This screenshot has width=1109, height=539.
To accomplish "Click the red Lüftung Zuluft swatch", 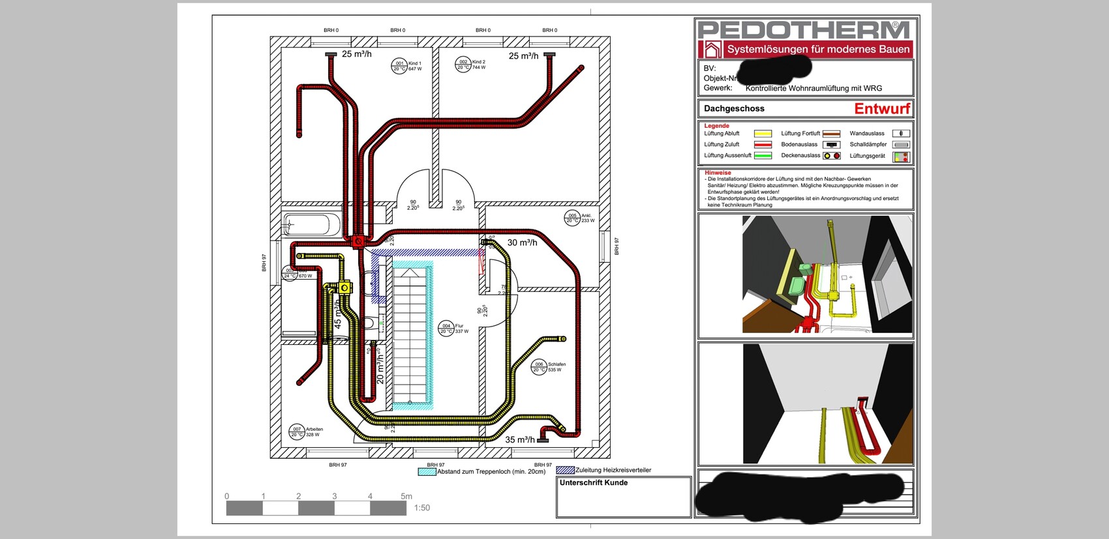I will (x=763, y=145).
